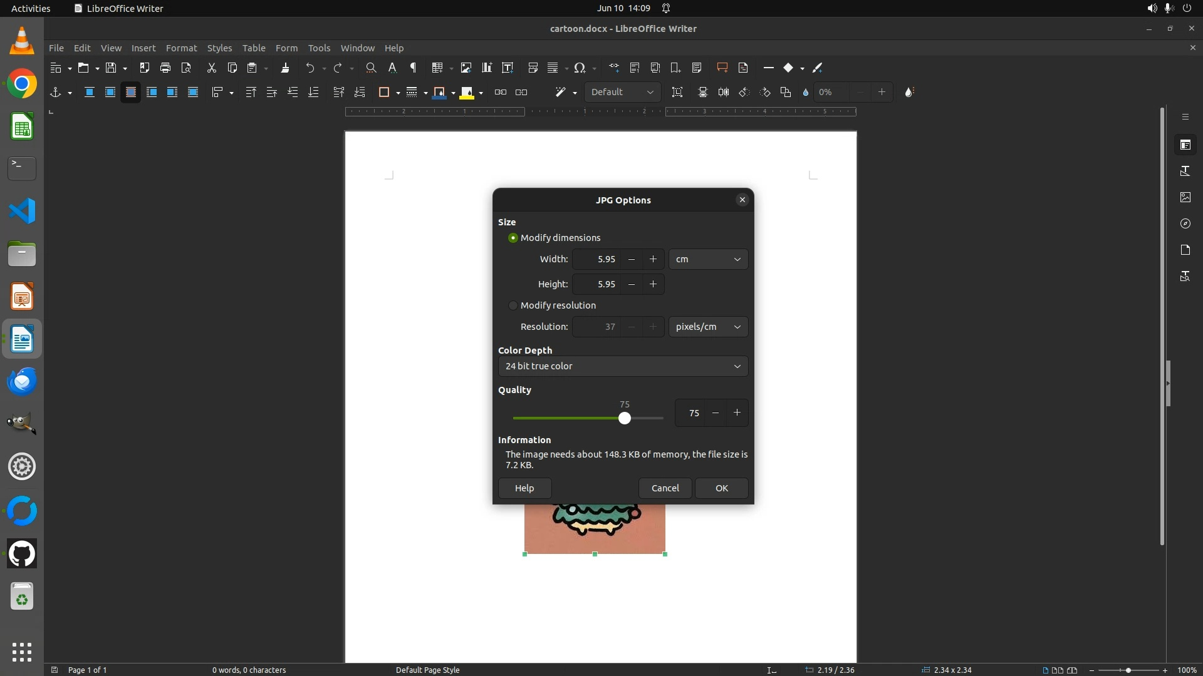Select the Modify dimensions radio button

(513, 238)
